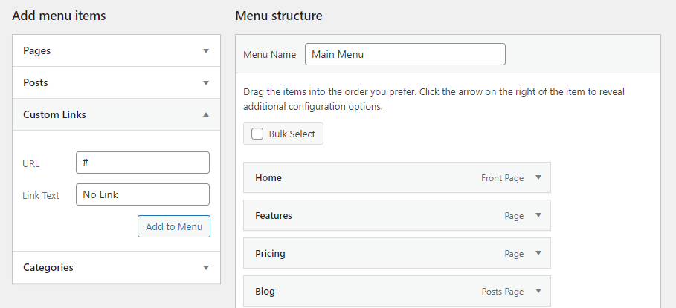The height and width of the screenshot is (308, 676).
Task: Click the Posts Page type label
Action: coord(502,292)
